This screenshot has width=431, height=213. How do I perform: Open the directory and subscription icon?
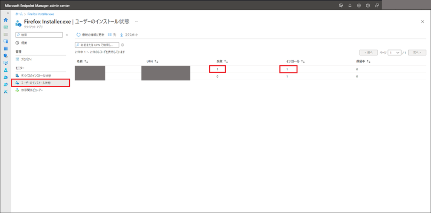tap(341, 6)
